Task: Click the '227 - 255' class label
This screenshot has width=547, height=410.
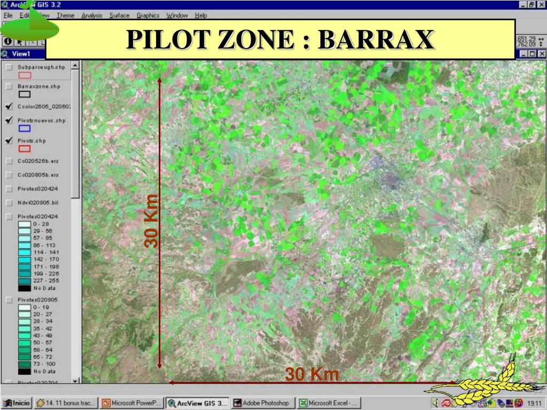Action: click(46, 281)
